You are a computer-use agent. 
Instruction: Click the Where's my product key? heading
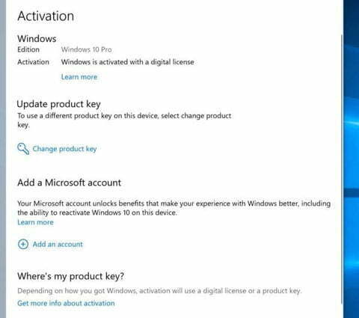(70, 276)
